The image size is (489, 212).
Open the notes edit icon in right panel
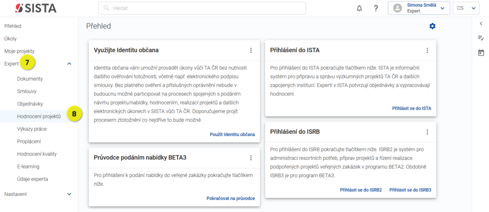pyautogui.click(x=480, y=38)
